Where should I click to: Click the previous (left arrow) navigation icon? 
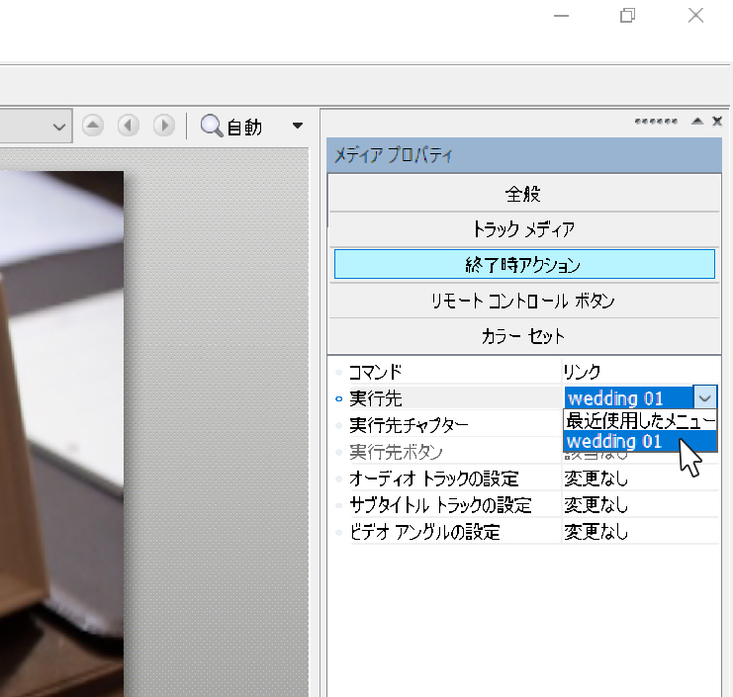coord(128,126)
